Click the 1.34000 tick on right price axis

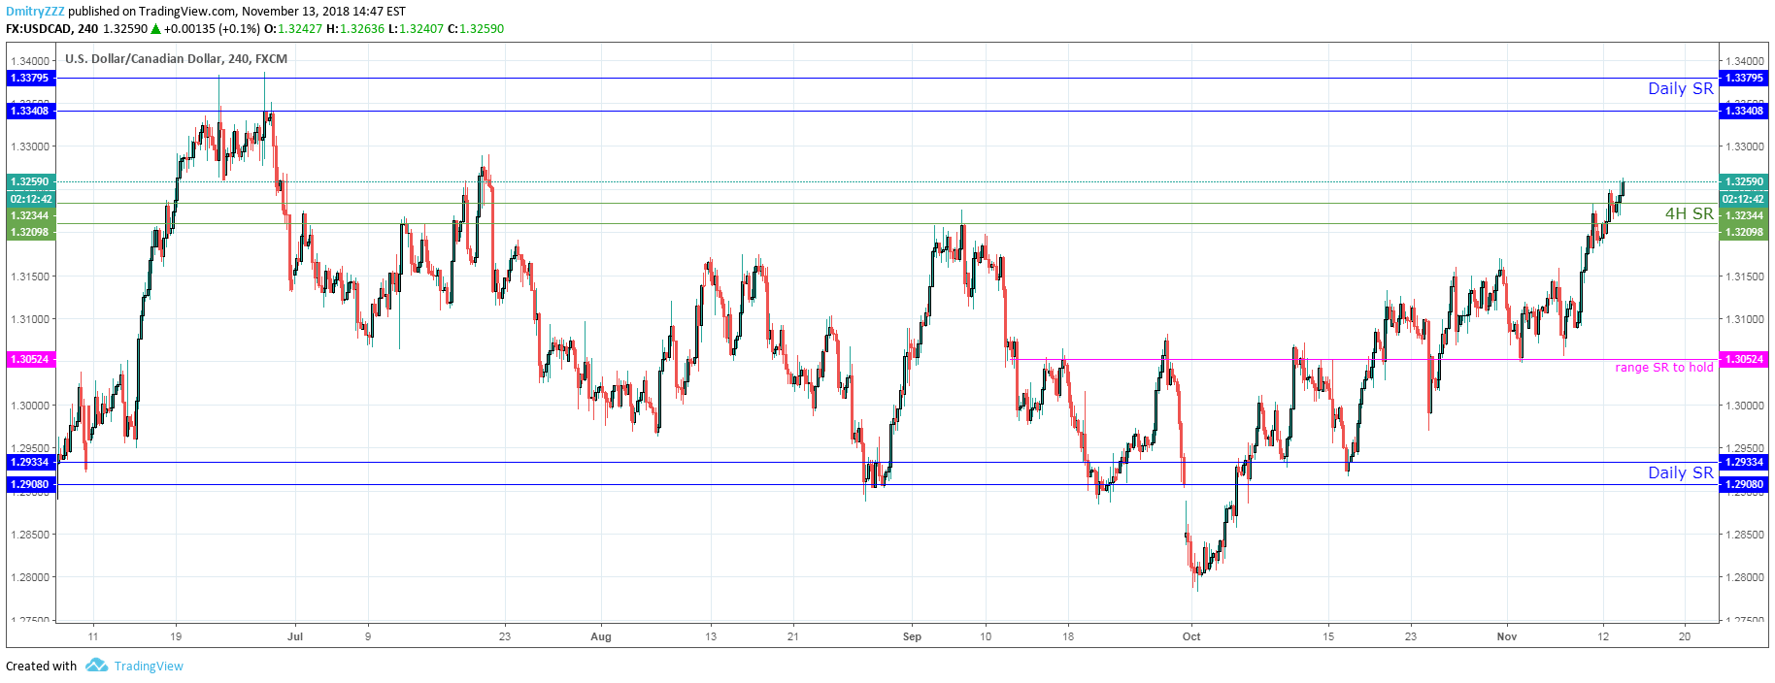[1747, 61]
